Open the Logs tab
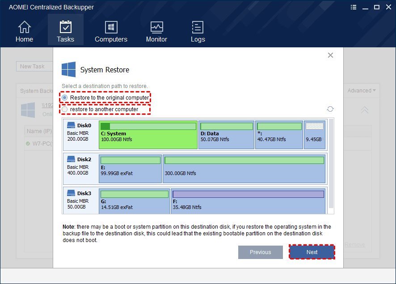This screenshot has height=284, width=396. point(198,31)
